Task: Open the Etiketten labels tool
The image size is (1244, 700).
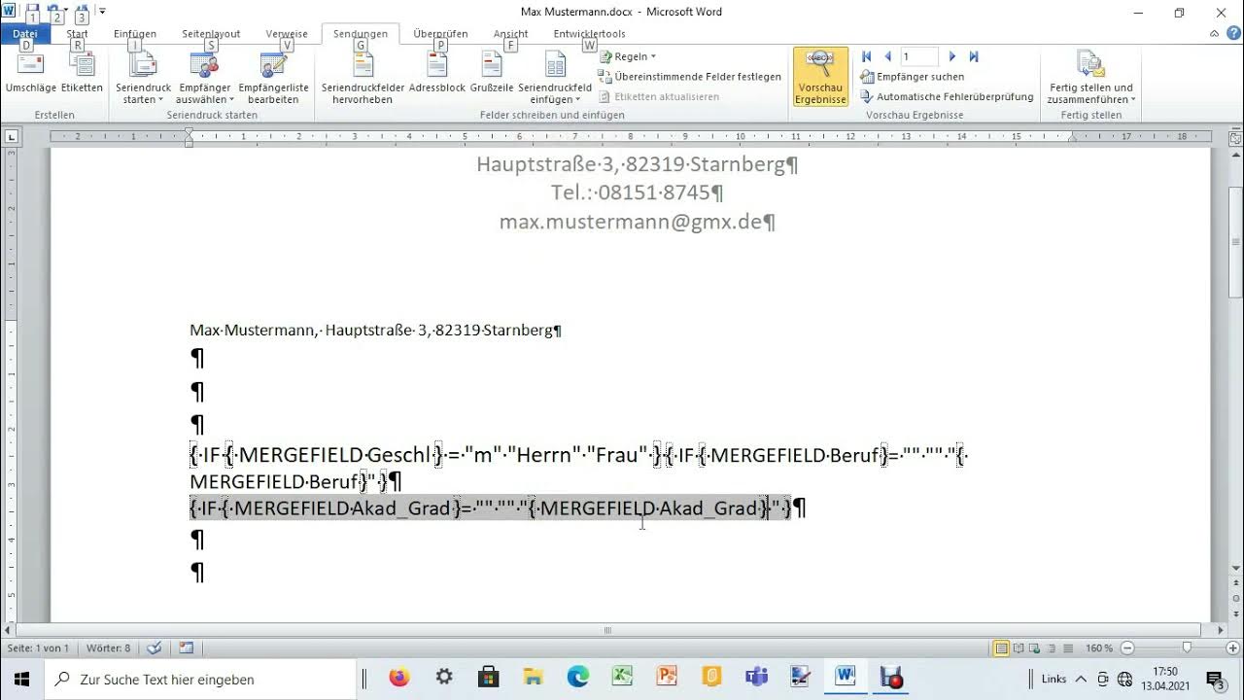Action: pos(82,73)
